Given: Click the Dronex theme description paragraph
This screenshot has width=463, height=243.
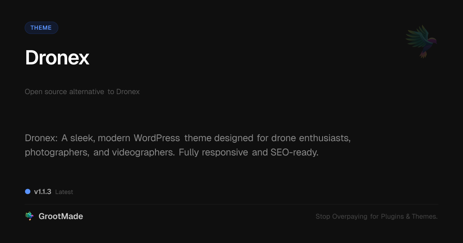Looking at the screenshot, I should click(188, 145).
